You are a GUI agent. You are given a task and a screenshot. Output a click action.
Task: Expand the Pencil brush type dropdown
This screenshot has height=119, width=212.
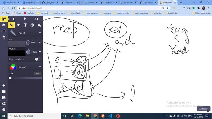click(x=40, y=33)
